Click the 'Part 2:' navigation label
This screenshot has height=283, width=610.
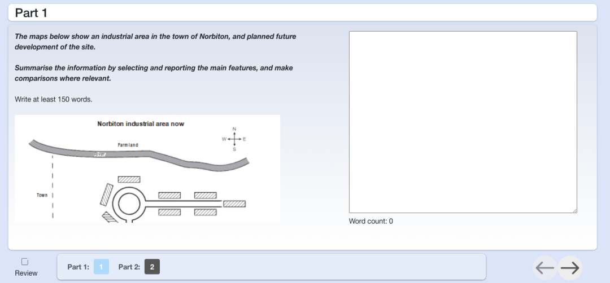pos(129,267)
